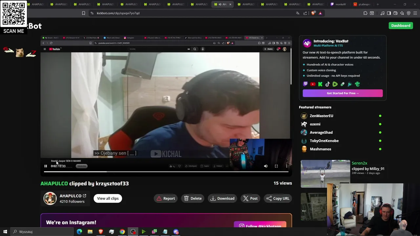Open browser extensions puzzle icon

[x=365, y=13]
